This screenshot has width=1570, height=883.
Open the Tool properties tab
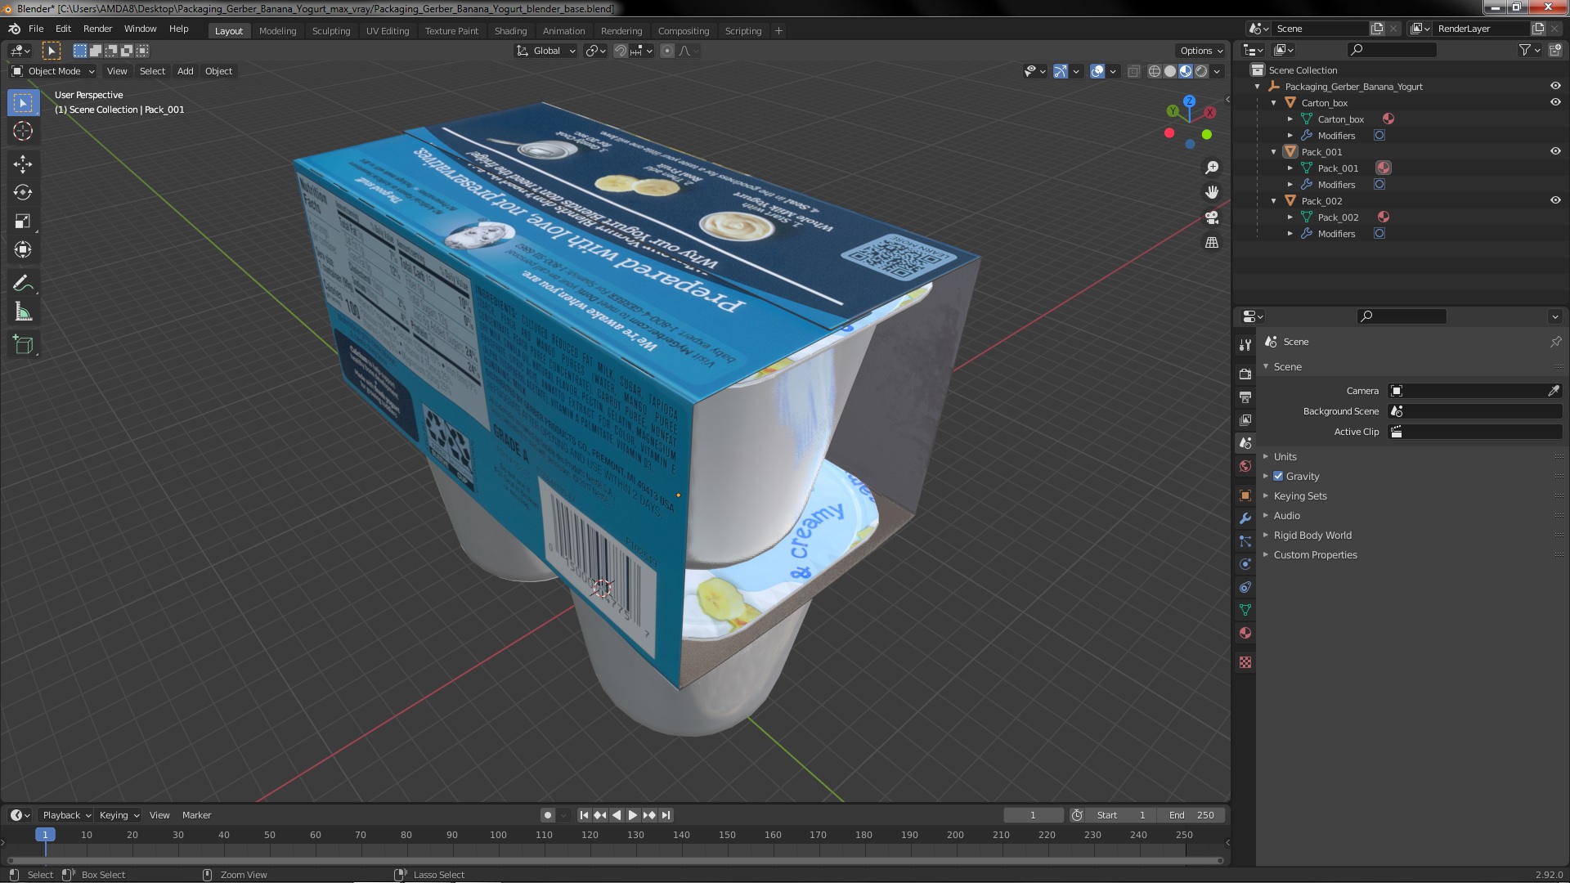click(x=1245, y=345)
